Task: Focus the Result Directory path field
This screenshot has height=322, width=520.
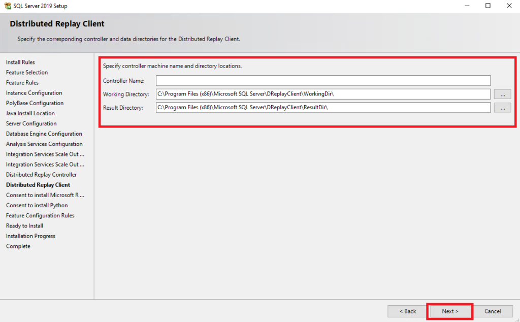Action: point(323,108)
